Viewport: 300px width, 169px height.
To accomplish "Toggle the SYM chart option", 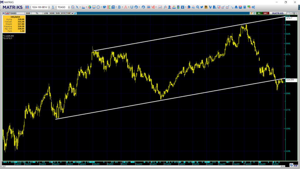I will [x=63, y=13].
